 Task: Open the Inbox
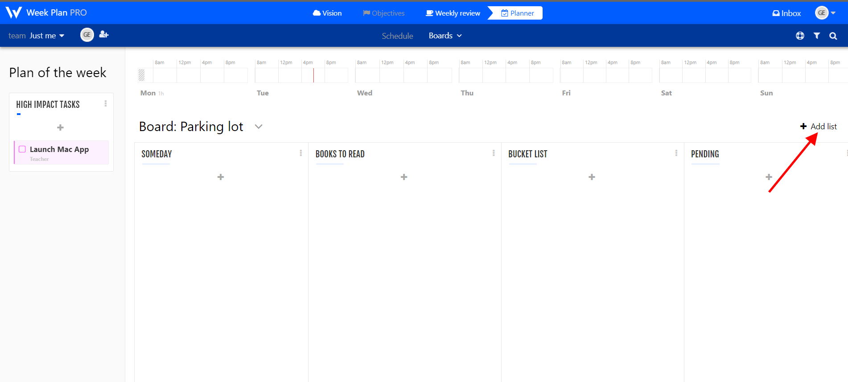pos(786,13)
